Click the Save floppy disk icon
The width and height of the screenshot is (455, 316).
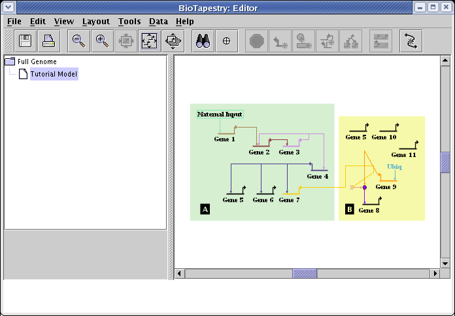pyautogui.click(x=26, y=41)
